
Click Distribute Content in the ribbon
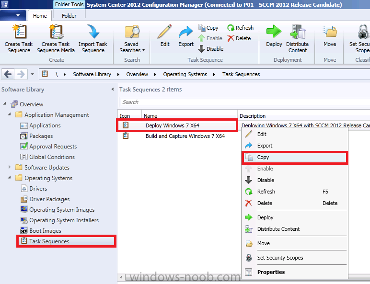point(298,39)
